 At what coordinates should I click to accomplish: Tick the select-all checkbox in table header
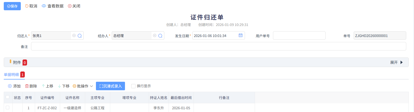click(x=8, y=97)
